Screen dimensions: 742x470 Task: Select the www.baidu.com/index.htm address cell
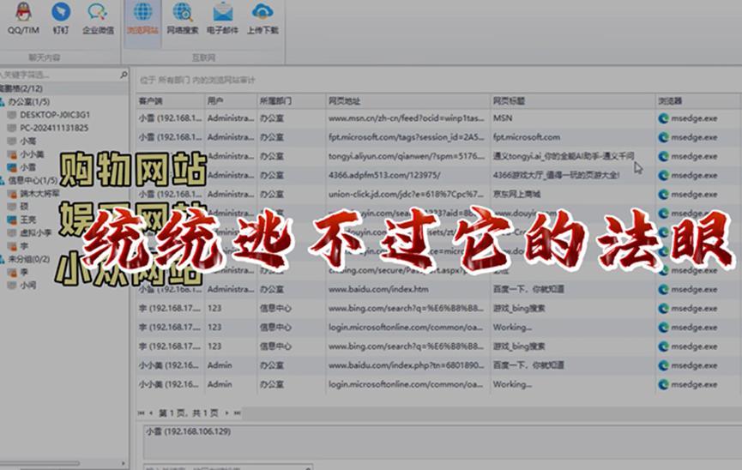point(408,289)
